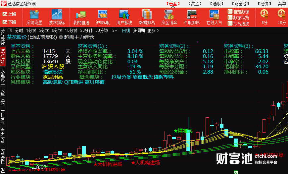288x174 pixels.
Task: Click the 精准卖 sell signal marker
Action: pos(183,131)
